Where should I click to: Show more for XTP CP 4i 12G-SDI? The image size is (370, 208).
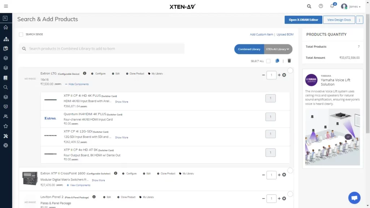pyautogui.click(x=121, y=138)
